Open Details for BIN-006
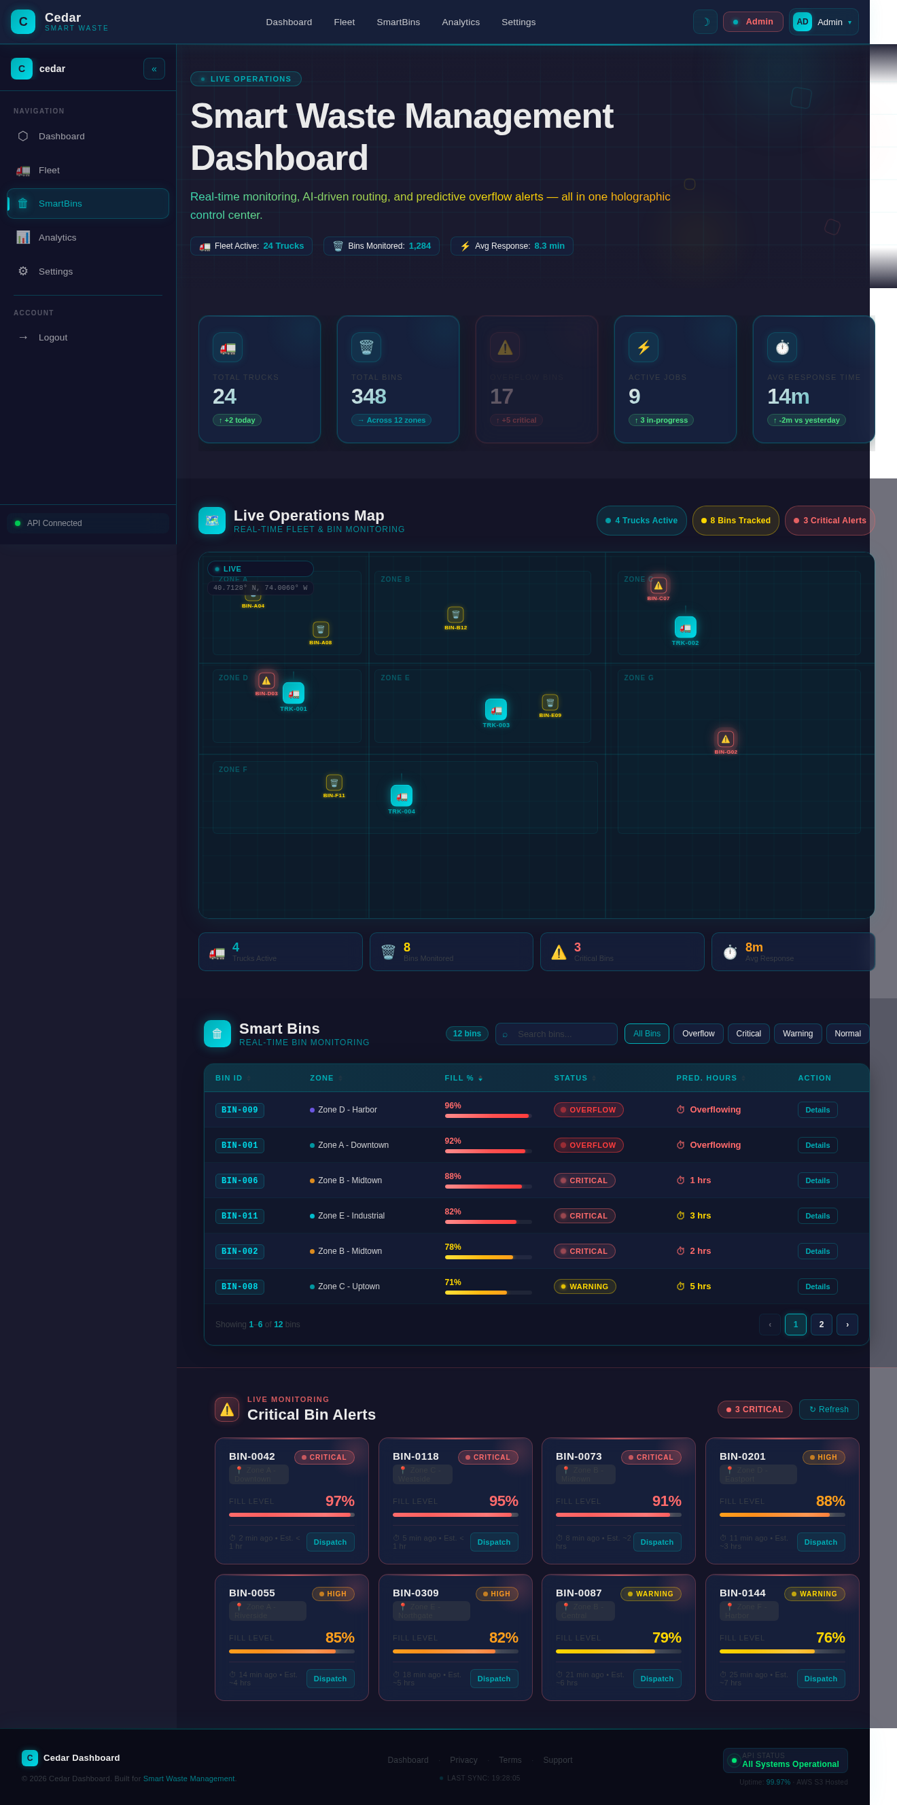Viewport: 897px width, 1805px height. click(817, 1180)
